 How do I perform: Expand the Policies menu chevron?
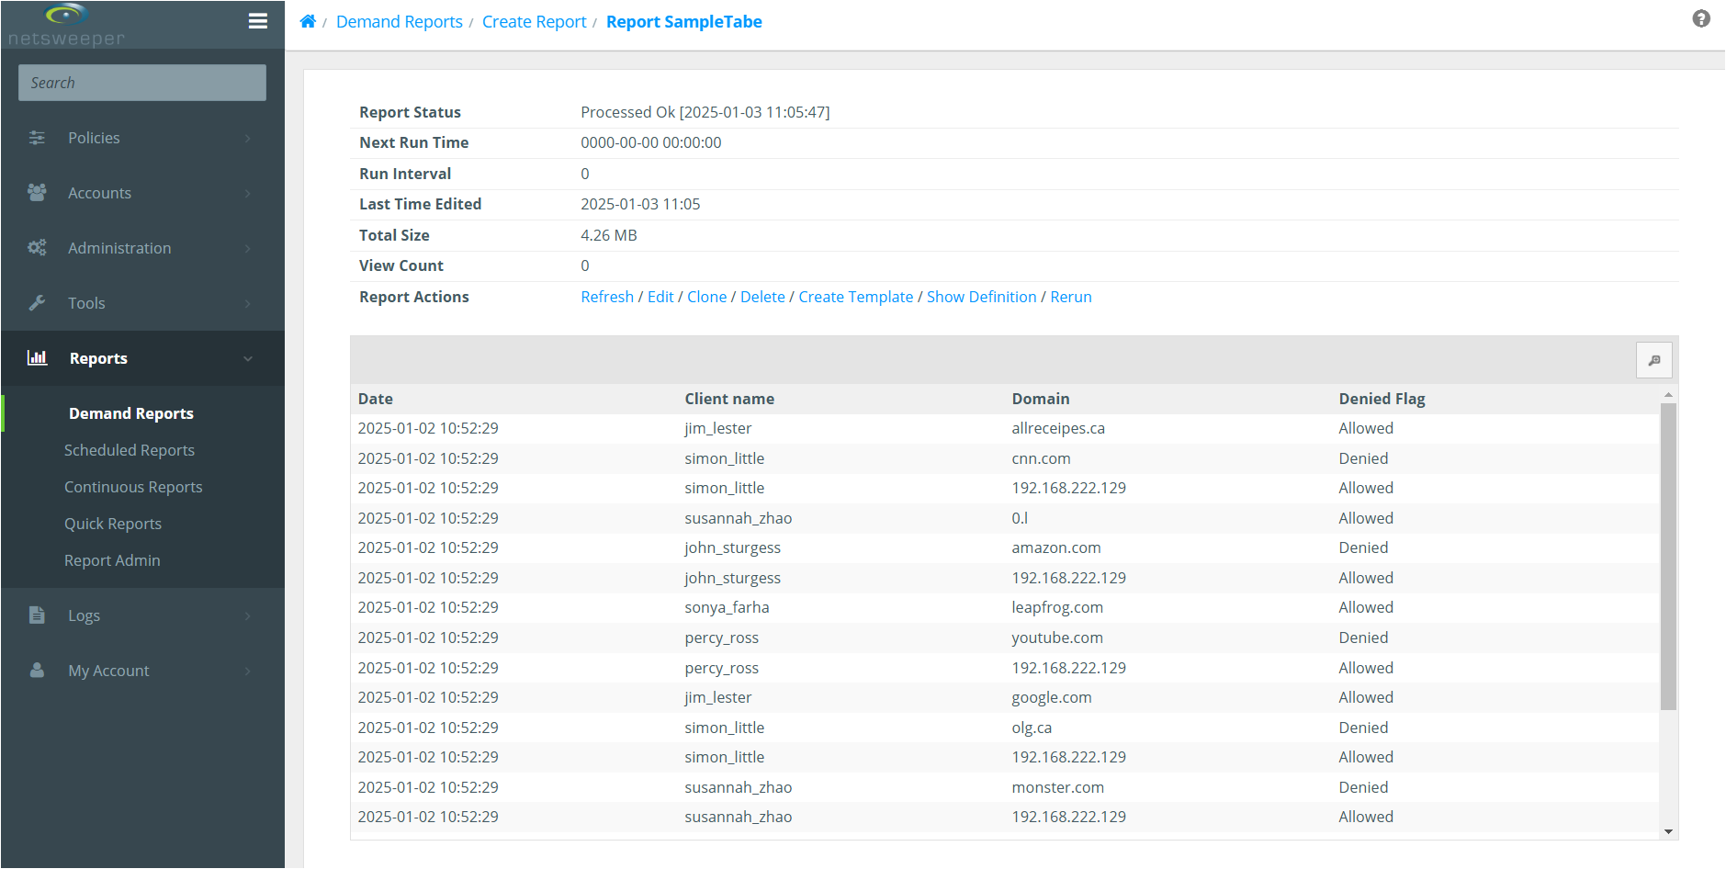[248, 138]
